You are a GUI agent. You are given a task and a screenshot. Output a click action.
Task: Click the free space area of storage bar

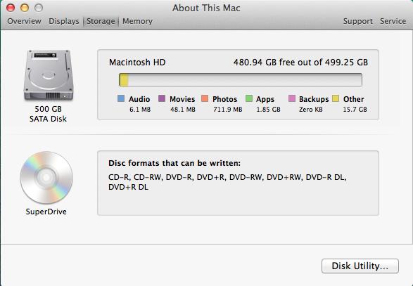[x=245, y=79]
